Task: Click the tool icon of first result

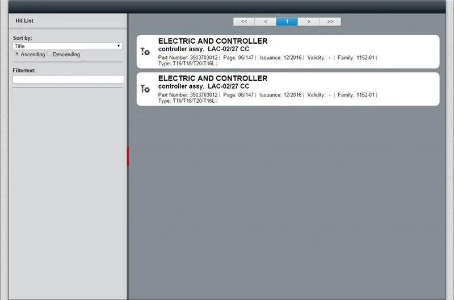Action: 145,52
